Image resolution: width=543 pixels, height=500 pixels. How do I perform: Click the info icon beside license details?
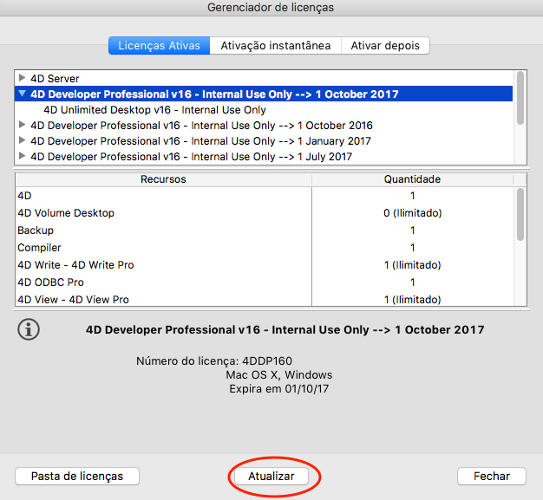30,330
